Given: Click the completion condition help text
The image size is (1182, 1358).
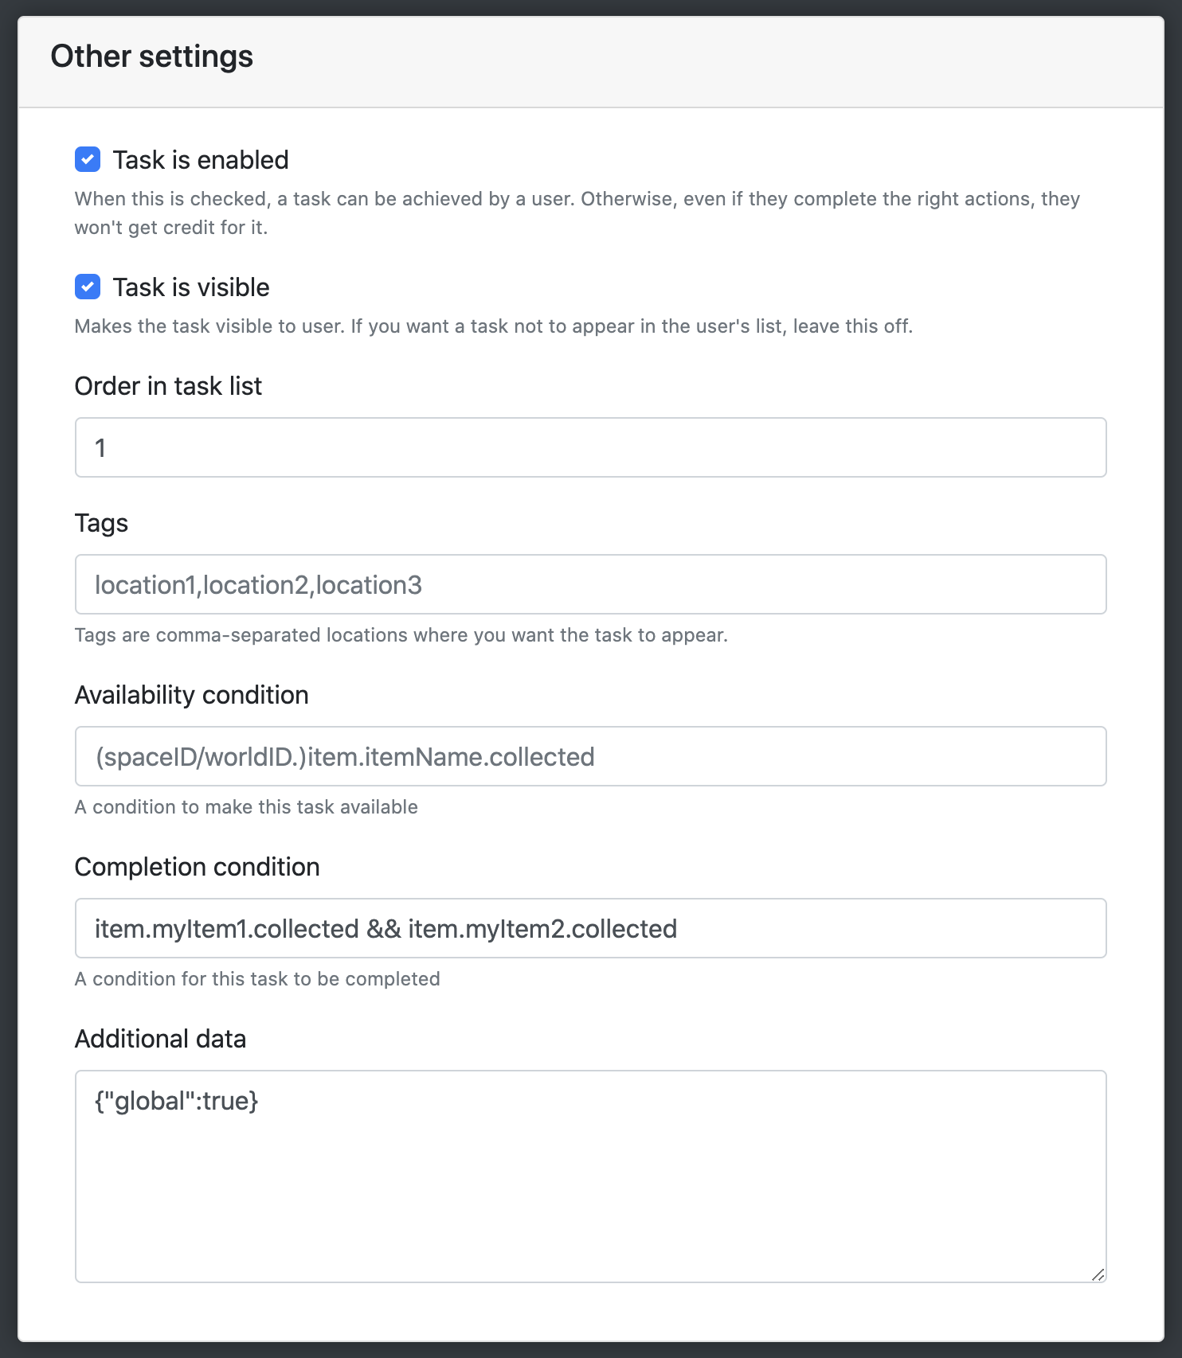Looking at the screenshot, I should pyautogui.click(x=257, y=979).
